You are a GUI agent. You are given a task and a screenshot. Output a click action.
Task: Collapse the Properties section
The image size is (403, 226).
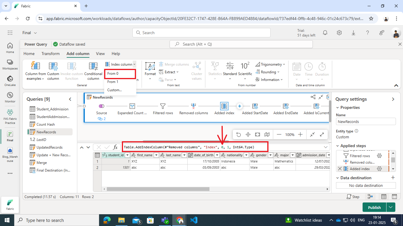click(338, 107)
